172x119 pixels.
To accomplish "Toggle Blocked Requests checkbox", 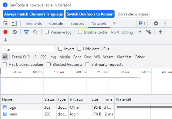I will point(49,64).
